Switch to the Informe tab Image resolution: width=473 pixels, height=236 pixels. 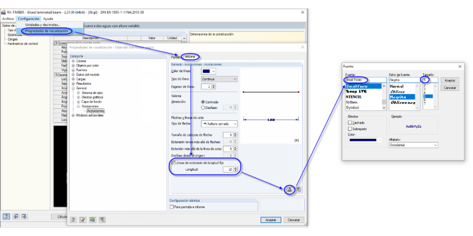[x=190, y=57]
